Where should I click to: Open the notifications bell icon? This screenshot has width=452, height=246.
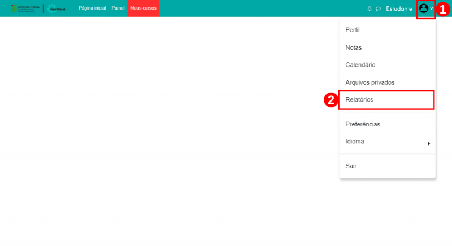pyautogui.click(x=370, y=8)
